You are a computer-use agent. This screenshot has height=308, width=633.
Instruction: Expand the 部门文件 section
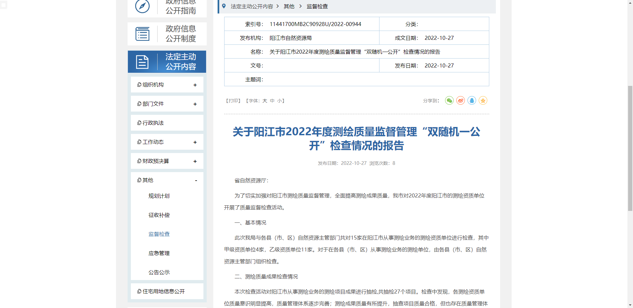[195, 104]
